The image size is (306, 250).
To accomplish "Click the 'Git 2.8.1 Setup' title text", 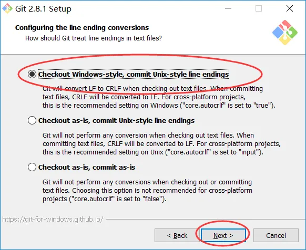I will tap(43, 9).
